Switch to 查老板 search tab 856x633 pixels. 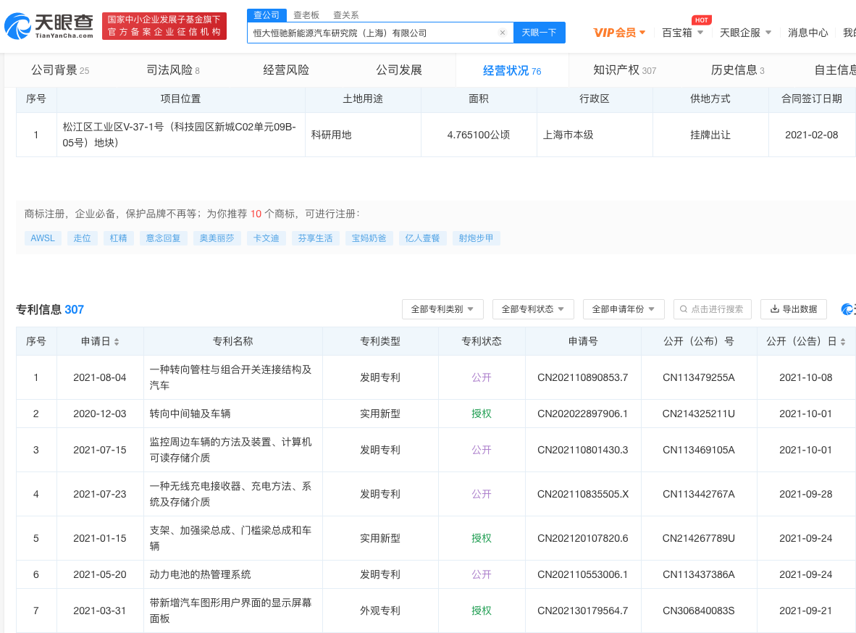point(306,15)
